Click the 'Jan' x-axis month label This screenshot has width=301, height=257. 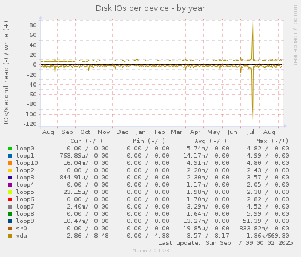coord(141,132)
